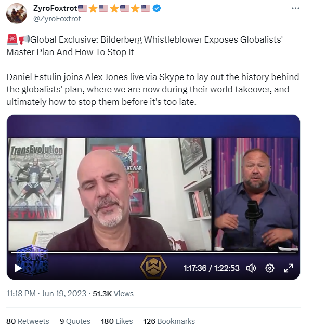Image resolution: width=313 pixels, height=331 pixels.
Task: Mute the video volume
Action: tap(251, 268)
